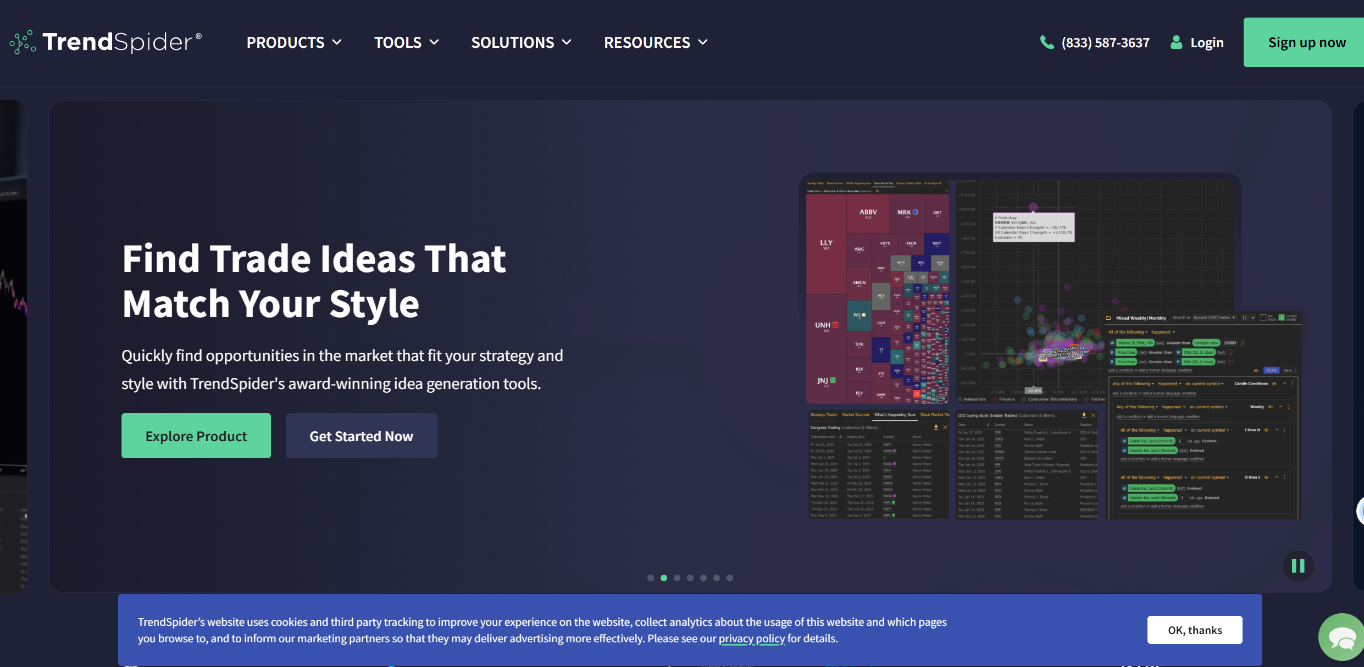Expand the SOLUTIONS menu
This screenshot has height=667, width=1364.
pos(521,42)
